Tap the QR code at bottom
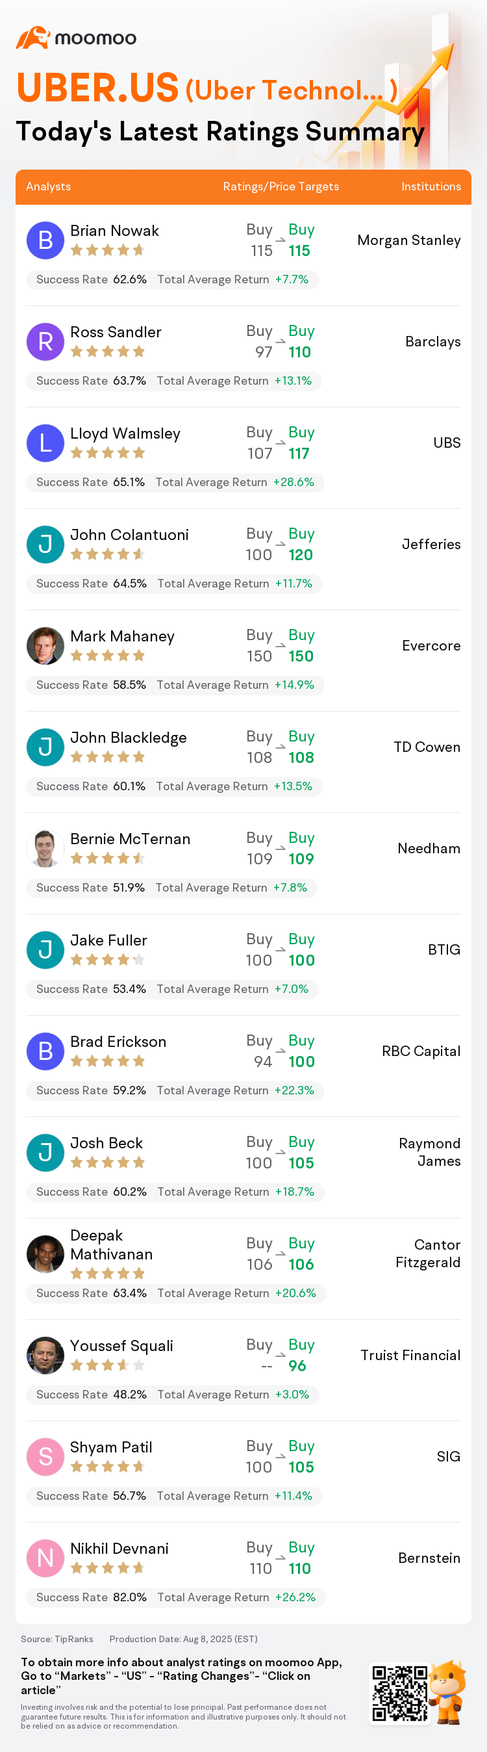The width and height of the screenshot is (487, 1752). point(400,1693)
